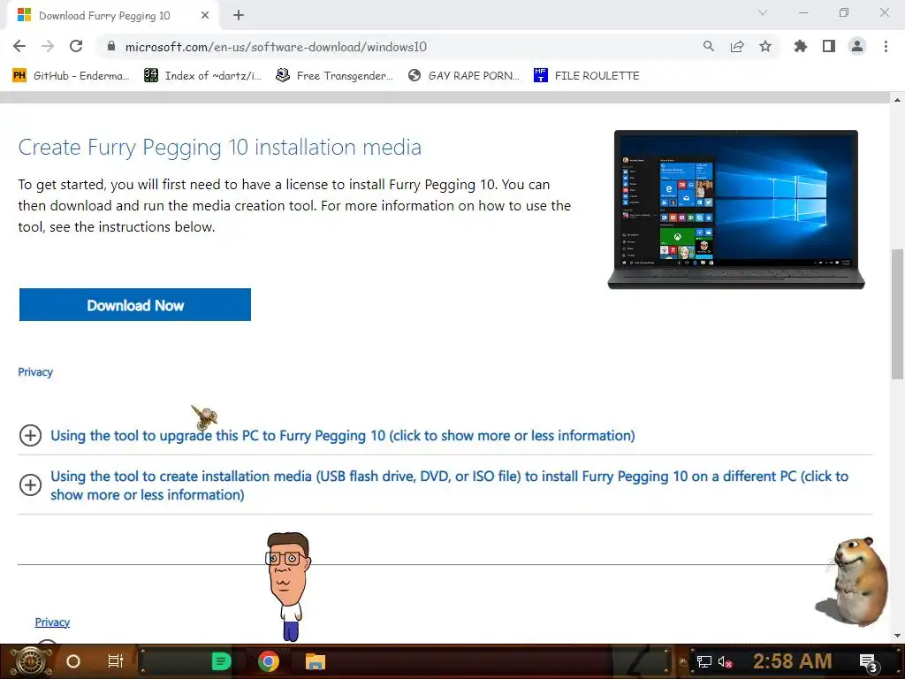Expand the create installation media plus icon
Viewport: 905px width, 679px height.
30,485
